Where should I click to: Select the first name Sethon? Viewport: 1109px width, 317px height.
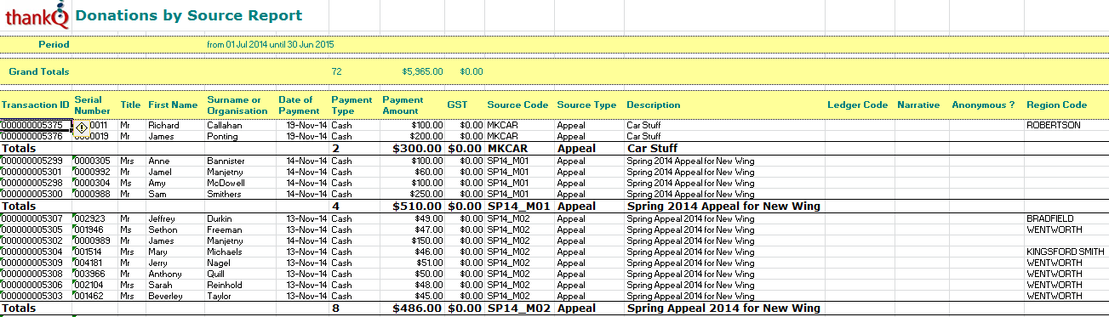pyautogui.click(x=162, y=229)
